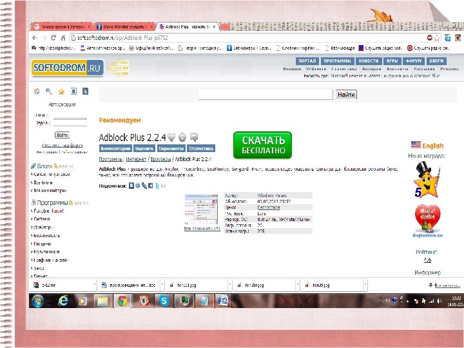Open the НОВОСТИ menu item
Viewport: 464px width, 348px height.
click(369, 61)
